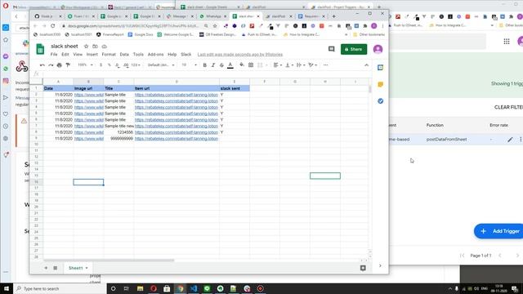Viewport: 523px width, 294px height.
Task: Open the fill color picker
Action: coord(242,65)
